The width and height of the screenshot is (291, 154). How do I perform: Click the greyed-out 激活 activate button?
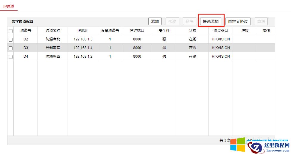[261, 21]
